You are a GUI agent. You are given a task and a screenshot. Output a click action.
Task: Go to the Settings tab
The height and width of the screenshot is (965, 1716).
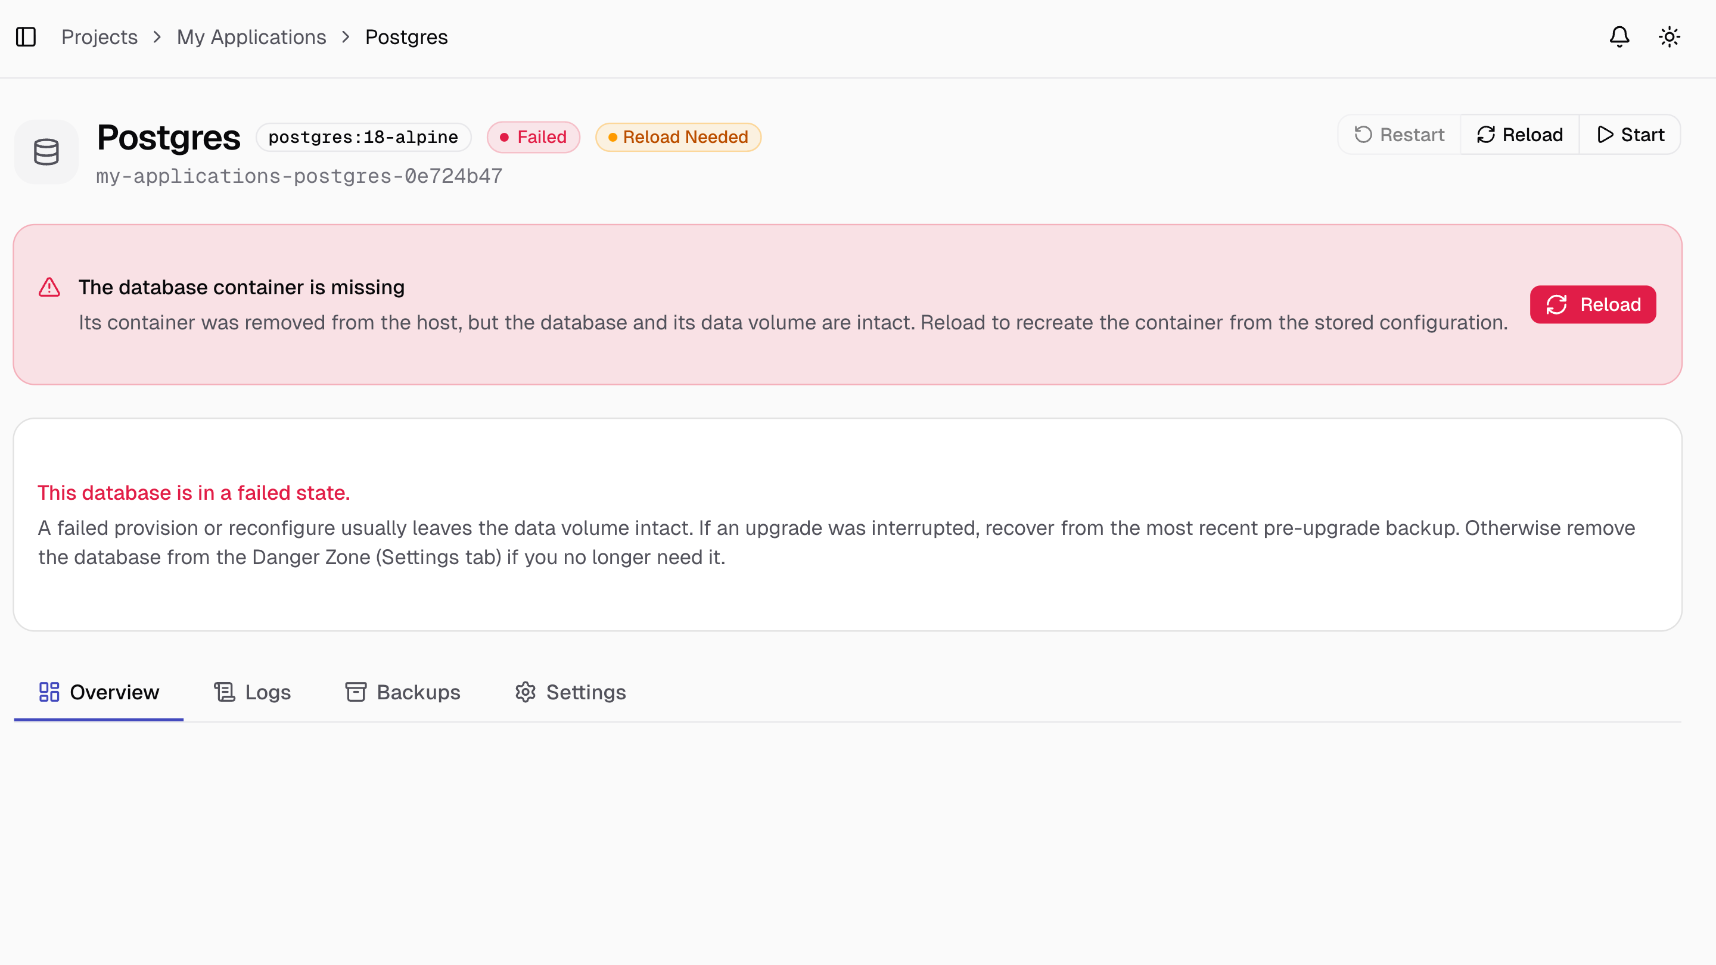570,692
